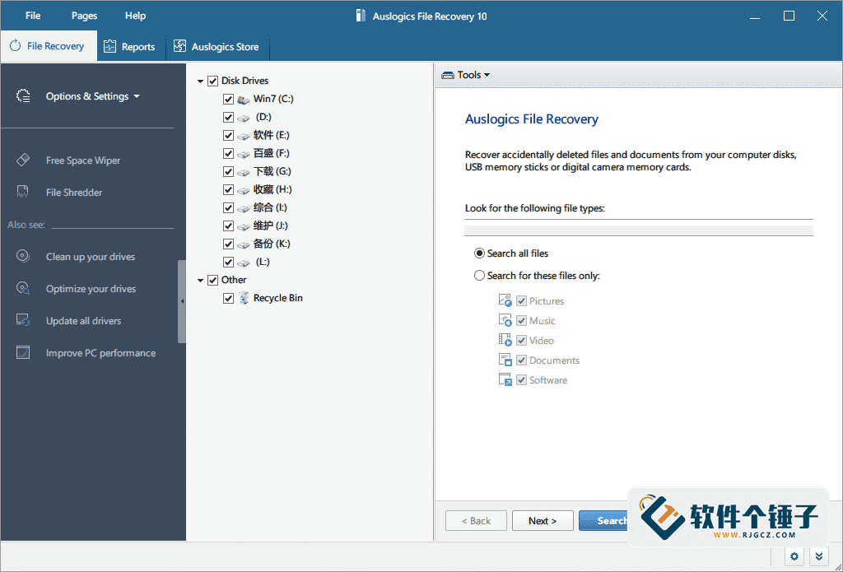Uncheck the Win7 (C:) drive
The image size is (843, 572).
[228, 99]
